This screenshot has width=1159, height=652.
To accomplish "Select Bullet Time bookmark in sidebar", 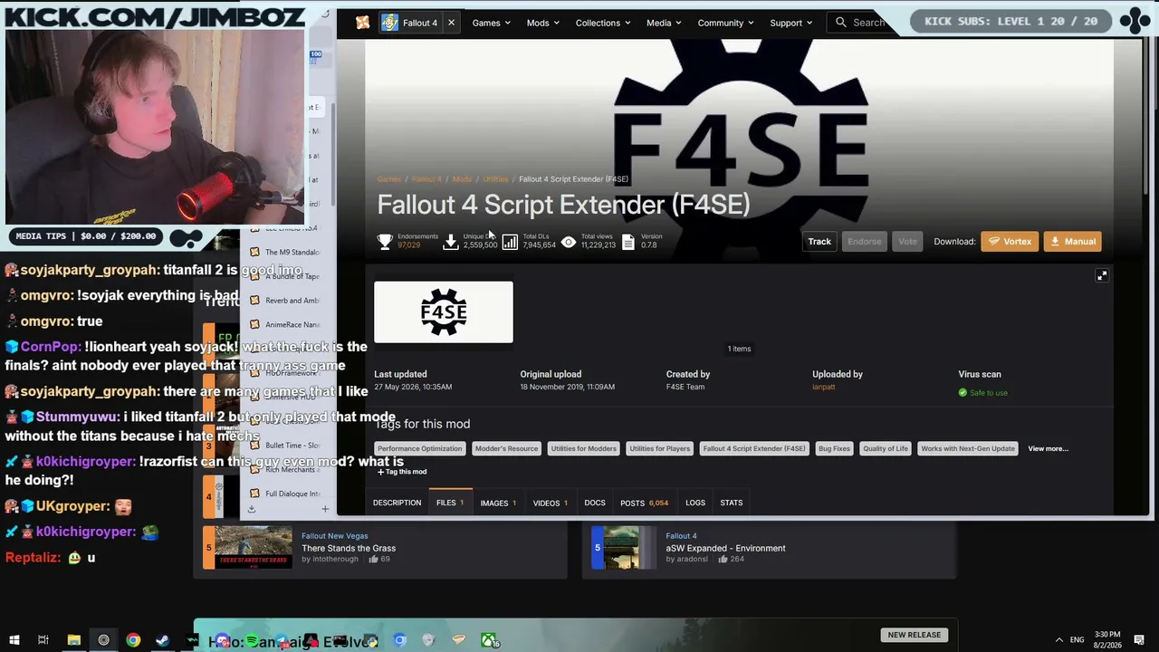I will (x=284, y=446).
